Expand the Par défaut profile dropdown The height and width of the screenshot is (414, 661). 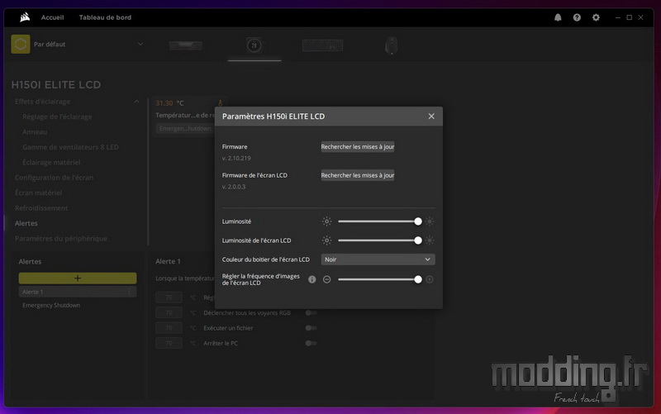click(x=140, y=45)
